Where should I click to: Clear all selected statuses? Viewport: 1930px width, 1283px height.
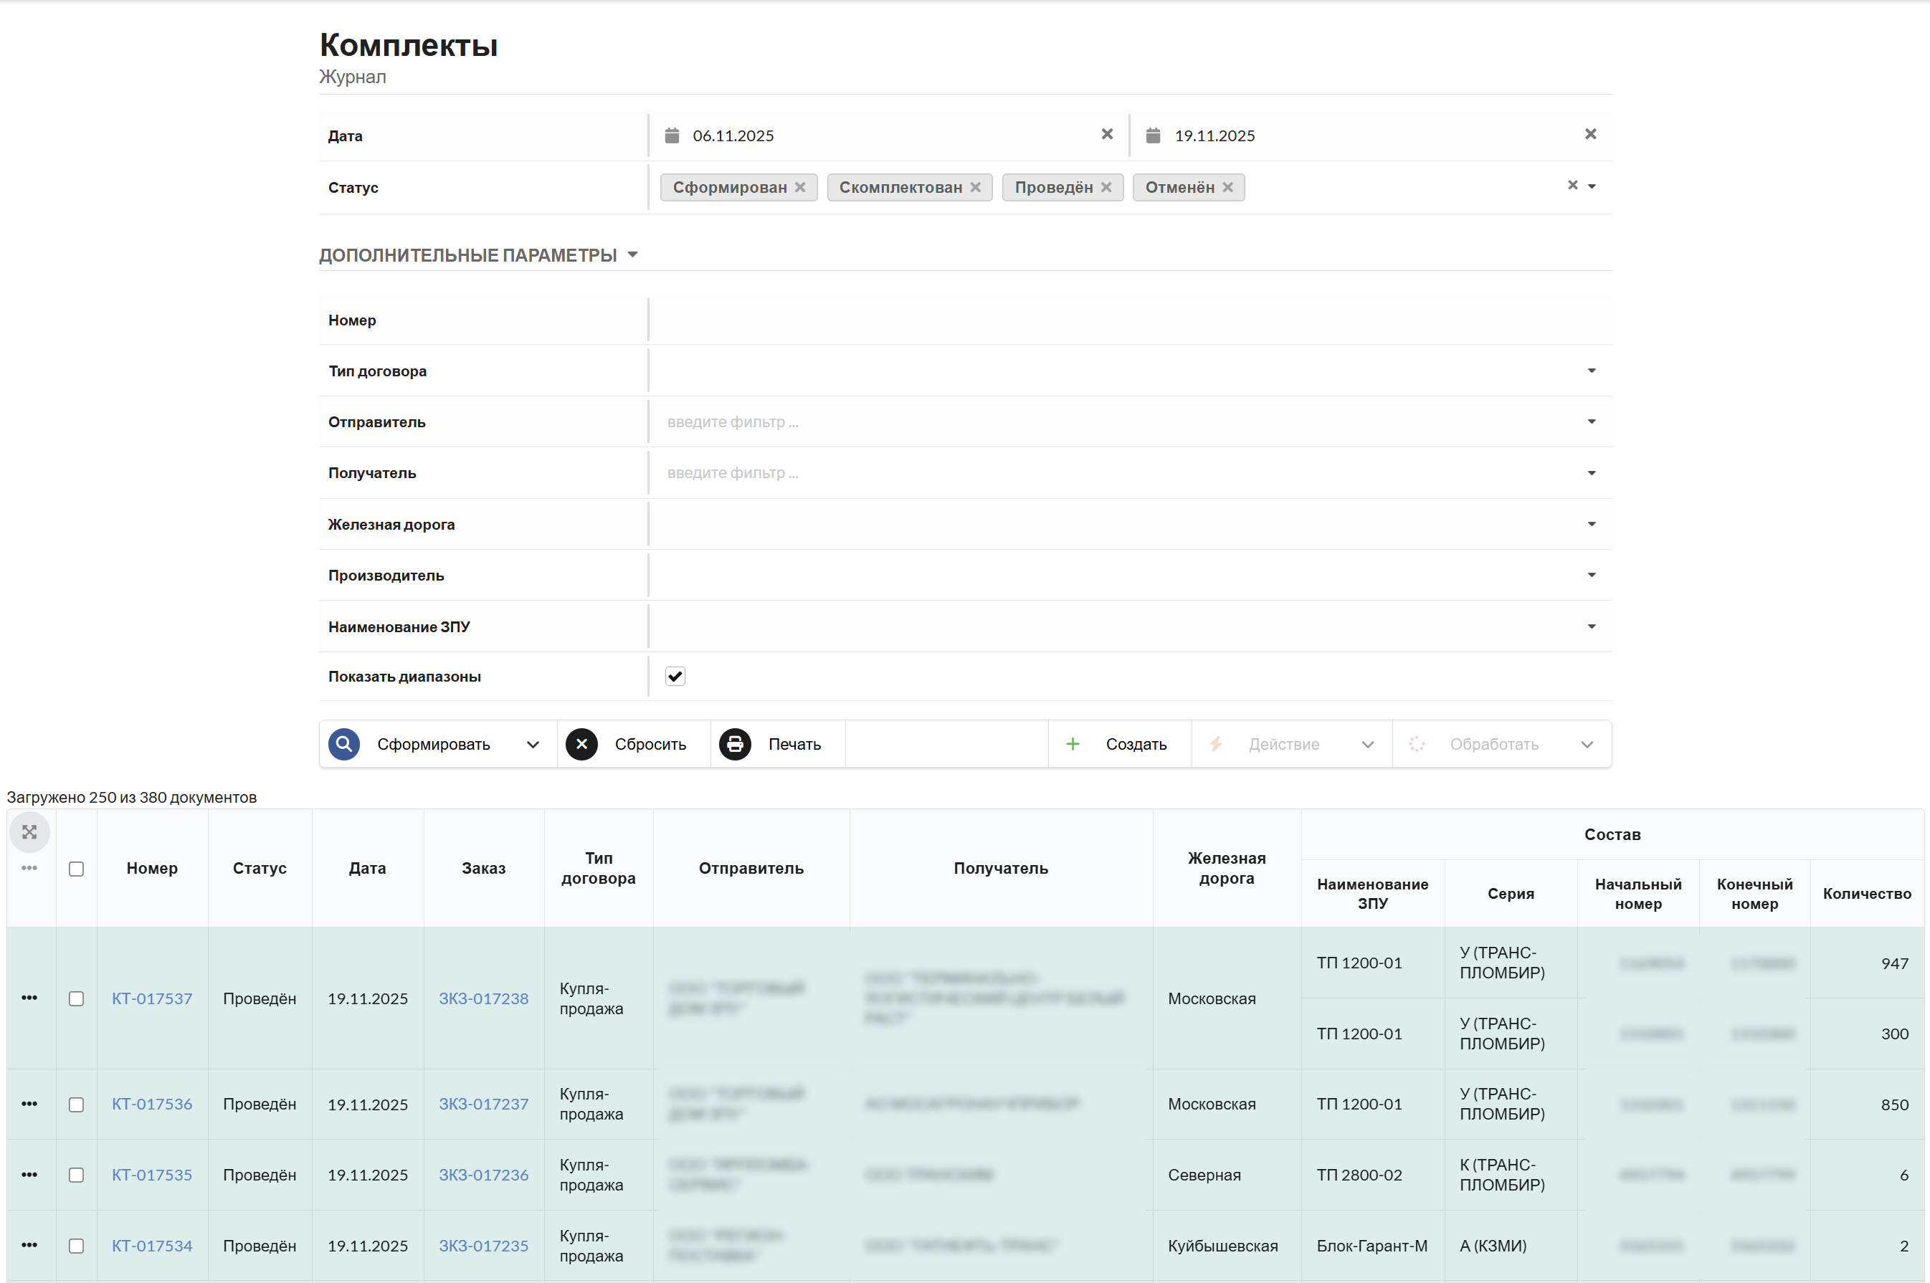[x=1572, y=186]
